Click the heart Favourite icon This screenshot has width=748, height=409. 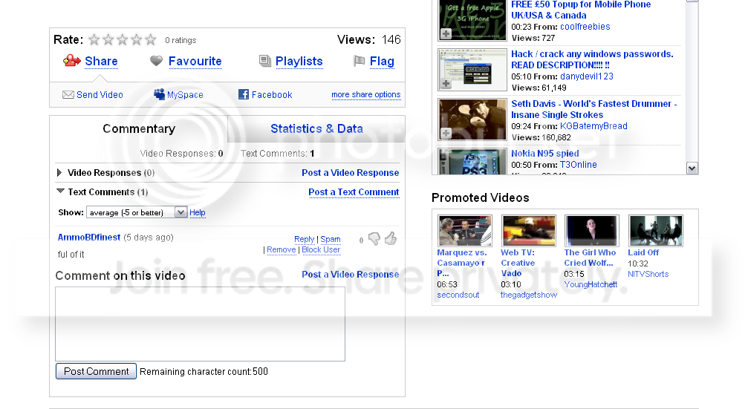pyautogui.click(x=156, y=61)
